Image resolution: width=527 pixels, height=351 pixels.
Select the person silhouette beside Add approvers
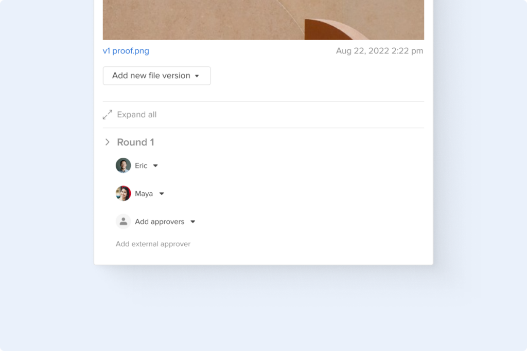coord(123,221)
